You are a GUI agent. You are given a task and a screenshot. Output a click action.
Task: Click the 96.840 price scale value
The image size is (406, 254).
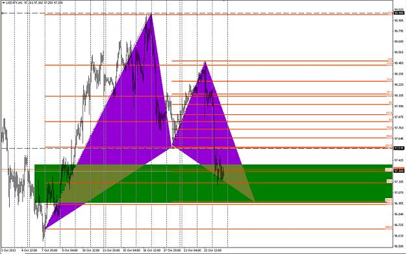point(399,214)
